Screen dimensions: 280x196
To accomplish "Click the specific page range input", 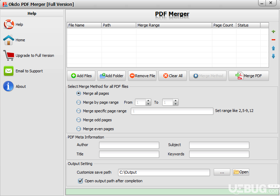I will click(x=172, y=111).
